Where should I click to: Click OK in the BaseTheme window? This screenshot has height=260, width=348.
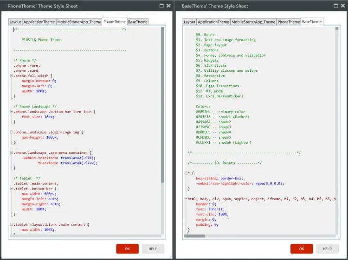coord(302,249)
